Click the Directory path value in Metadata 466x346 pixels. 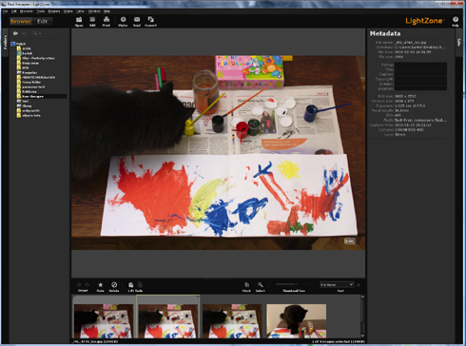(420, 48)
